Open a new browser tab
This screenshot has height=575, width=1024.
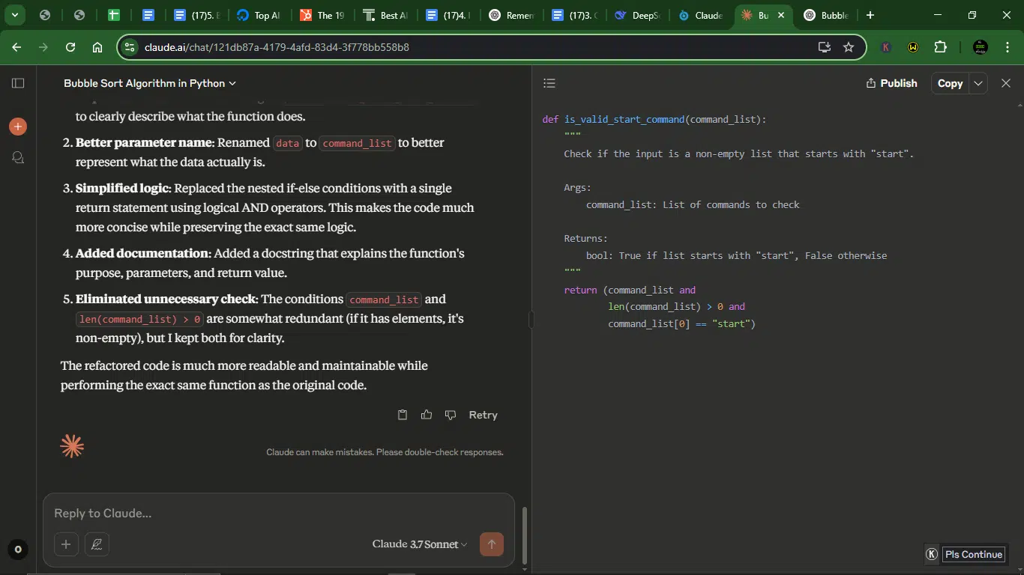870,15
